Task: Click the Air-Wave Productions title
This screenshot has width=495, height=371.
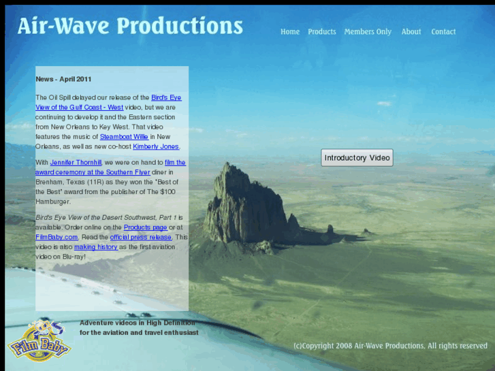Action: pos(130,26)
